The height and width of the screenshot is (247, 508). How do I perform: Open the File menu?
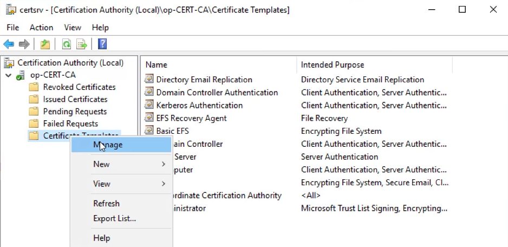click(12, 28)
